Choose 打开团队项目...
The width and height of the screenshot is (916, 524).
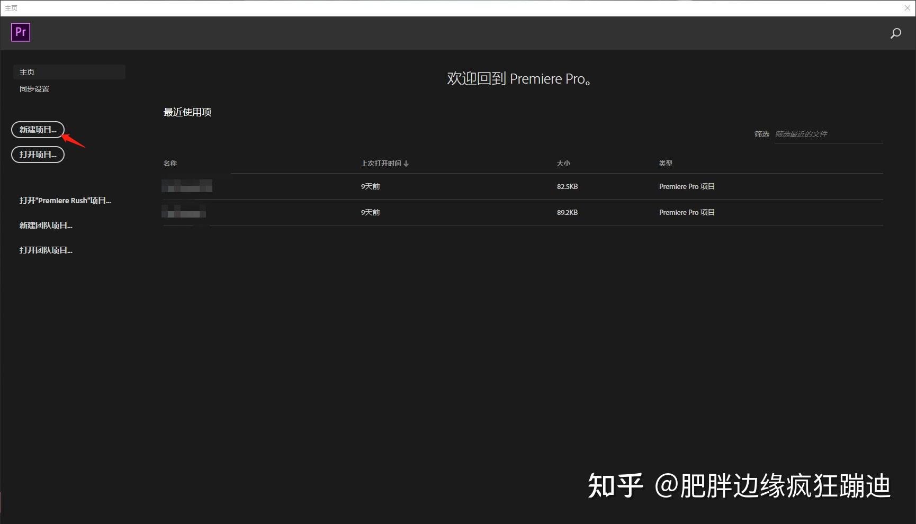pos(46,250)
